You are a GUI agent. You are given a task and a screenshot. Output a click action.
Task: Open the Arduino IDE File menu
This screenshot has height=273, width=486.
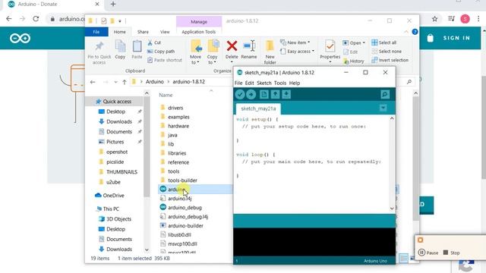click(238, 83)
